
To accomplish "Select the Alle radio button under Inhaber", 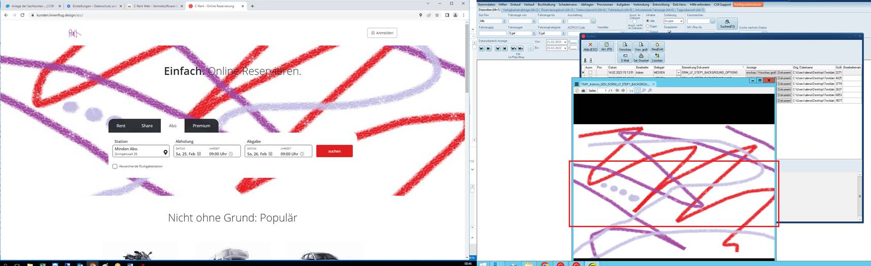I will pos(648,21).
